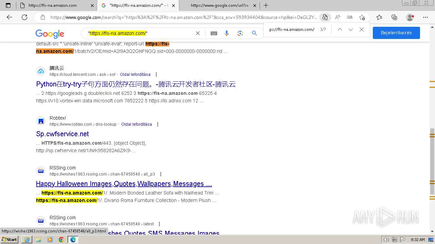Open File Explorer from taskbar

38,240
